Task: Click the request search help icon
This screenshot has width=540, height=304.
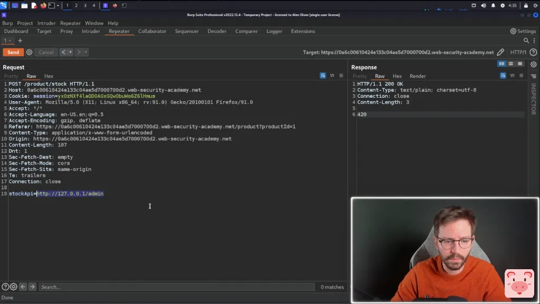Action: tap(5, 287)
